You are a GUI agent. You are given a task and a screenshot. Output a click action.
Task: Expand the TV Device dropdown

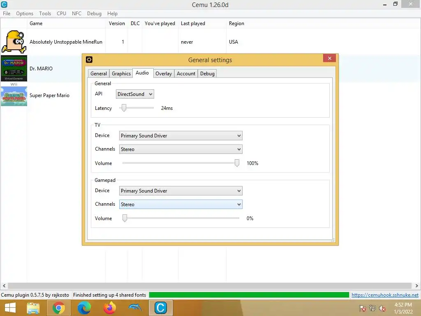[x=181, y=136]
